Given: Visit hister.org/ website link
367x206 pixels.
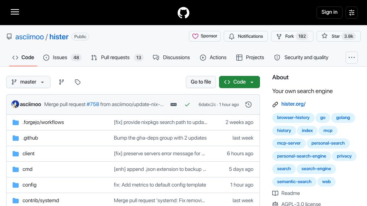Looking at the screenshot, I should pos(293,104).
